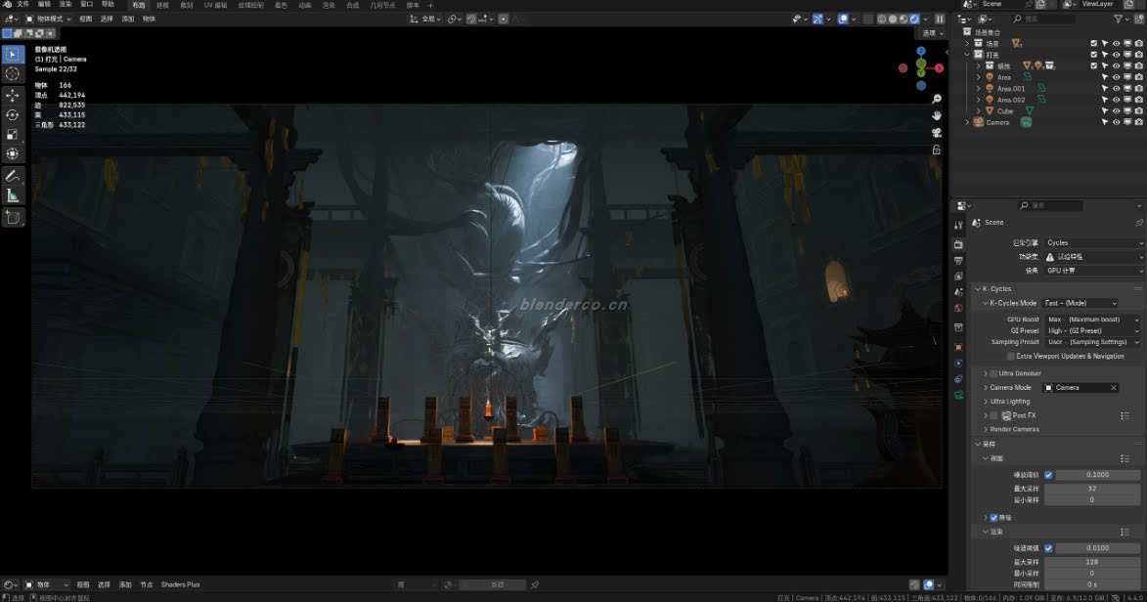Select the Cursor tool
The width and height of the screenshot is (1147, 602).
point(13,73)
